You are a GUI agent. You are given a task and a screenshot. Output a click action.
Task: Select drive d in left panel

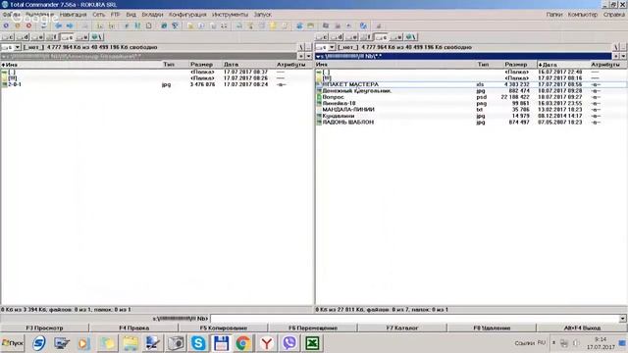pyautogui.click(x=23, y=37)
